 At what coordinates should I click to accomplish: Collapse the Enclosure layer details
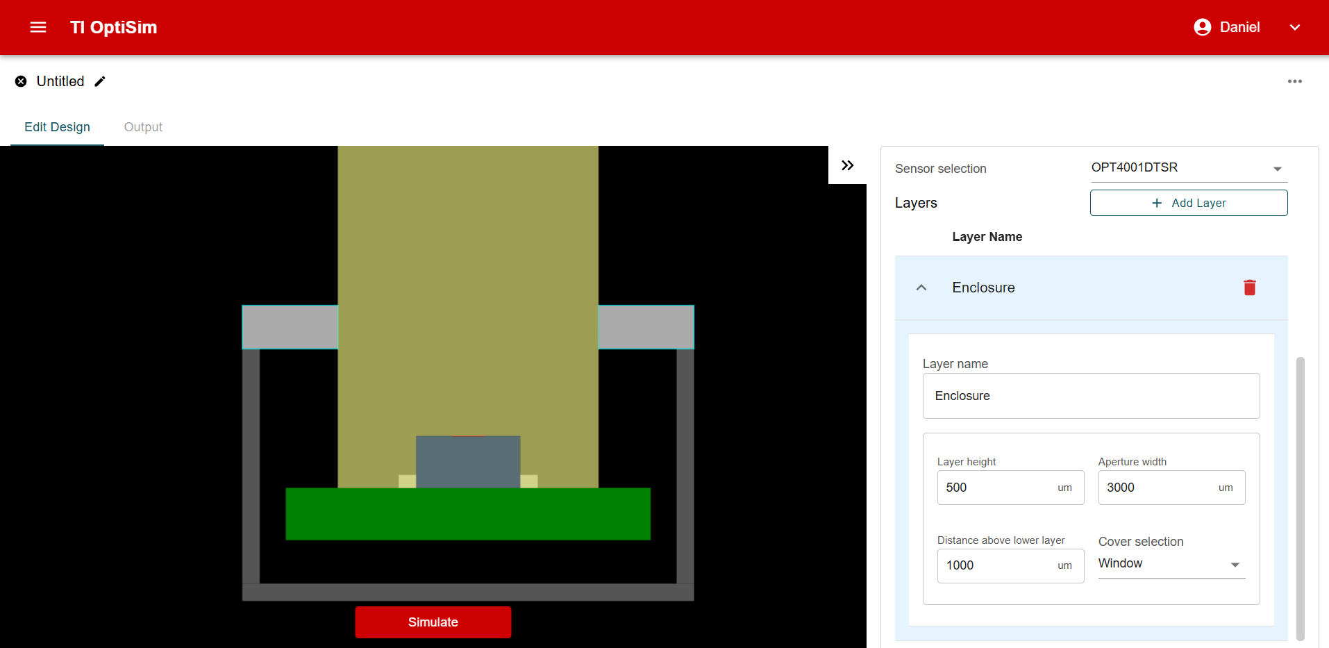click(921, 288)
